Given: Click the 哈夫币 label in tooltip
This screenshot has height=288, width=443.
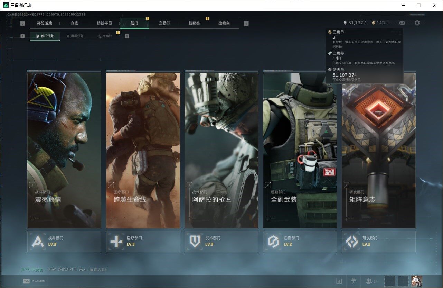Looking at the screenshot, I should coord(338,70).
